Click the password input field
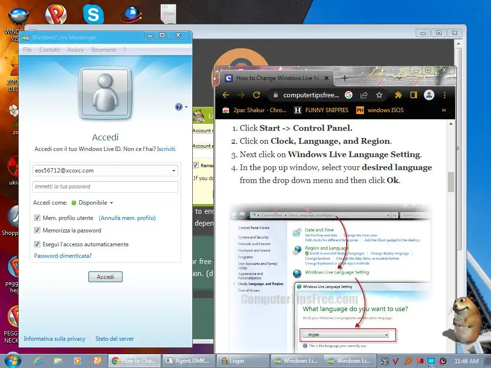This screenshot has width=491, height=368. 105,186
